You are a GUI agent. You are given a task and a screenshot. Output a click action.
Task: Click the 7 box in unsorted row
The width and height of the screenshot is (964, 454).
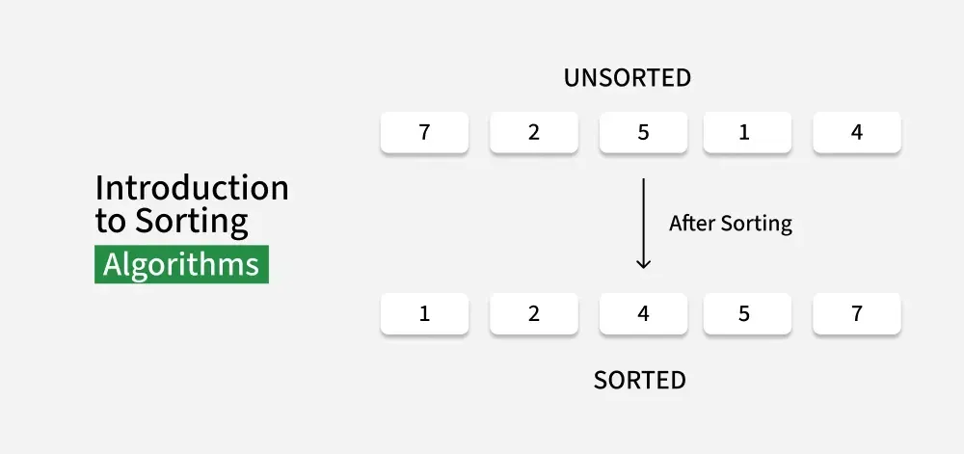pyautogui.click(x=424, y=133)
